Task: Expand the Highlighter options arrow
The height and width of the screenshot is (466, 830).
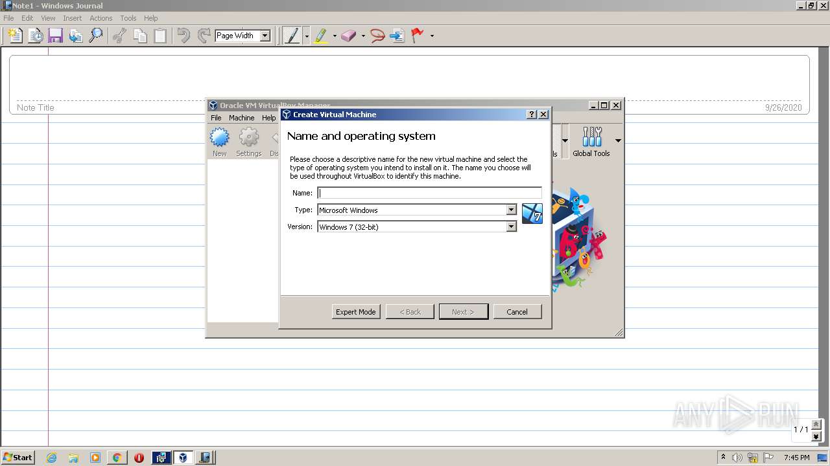Action: 335,36
